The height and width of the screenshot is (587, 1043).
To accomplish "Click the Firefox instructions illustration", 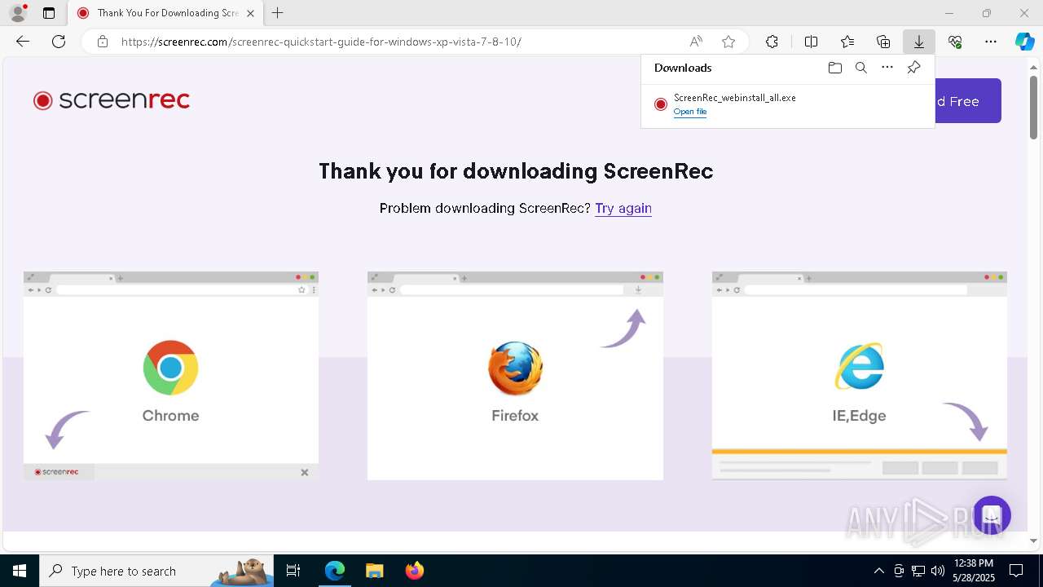I will [515, 375].
